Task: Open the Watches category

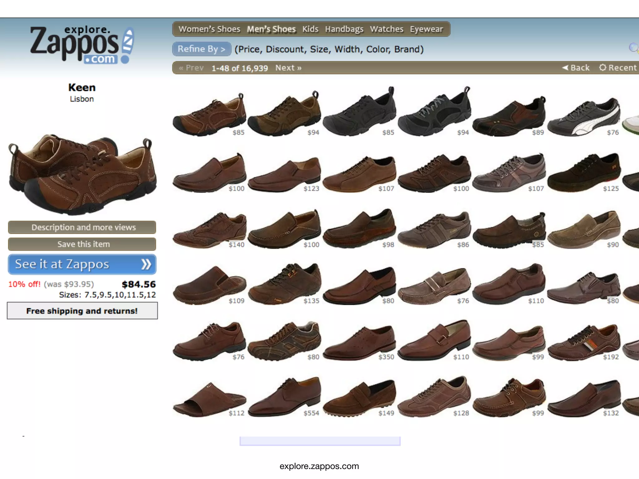Action: pos(387,29)
